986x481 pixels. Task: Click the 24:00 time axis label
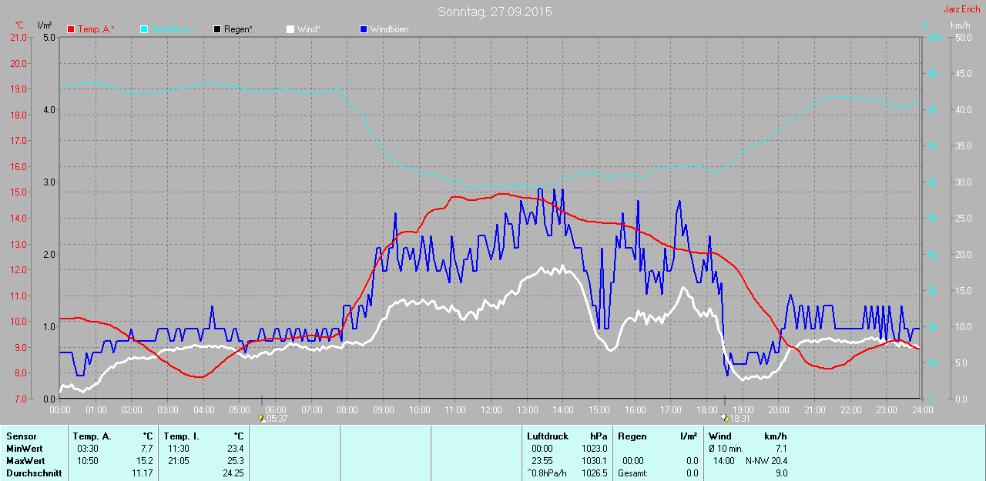point(922,409)
